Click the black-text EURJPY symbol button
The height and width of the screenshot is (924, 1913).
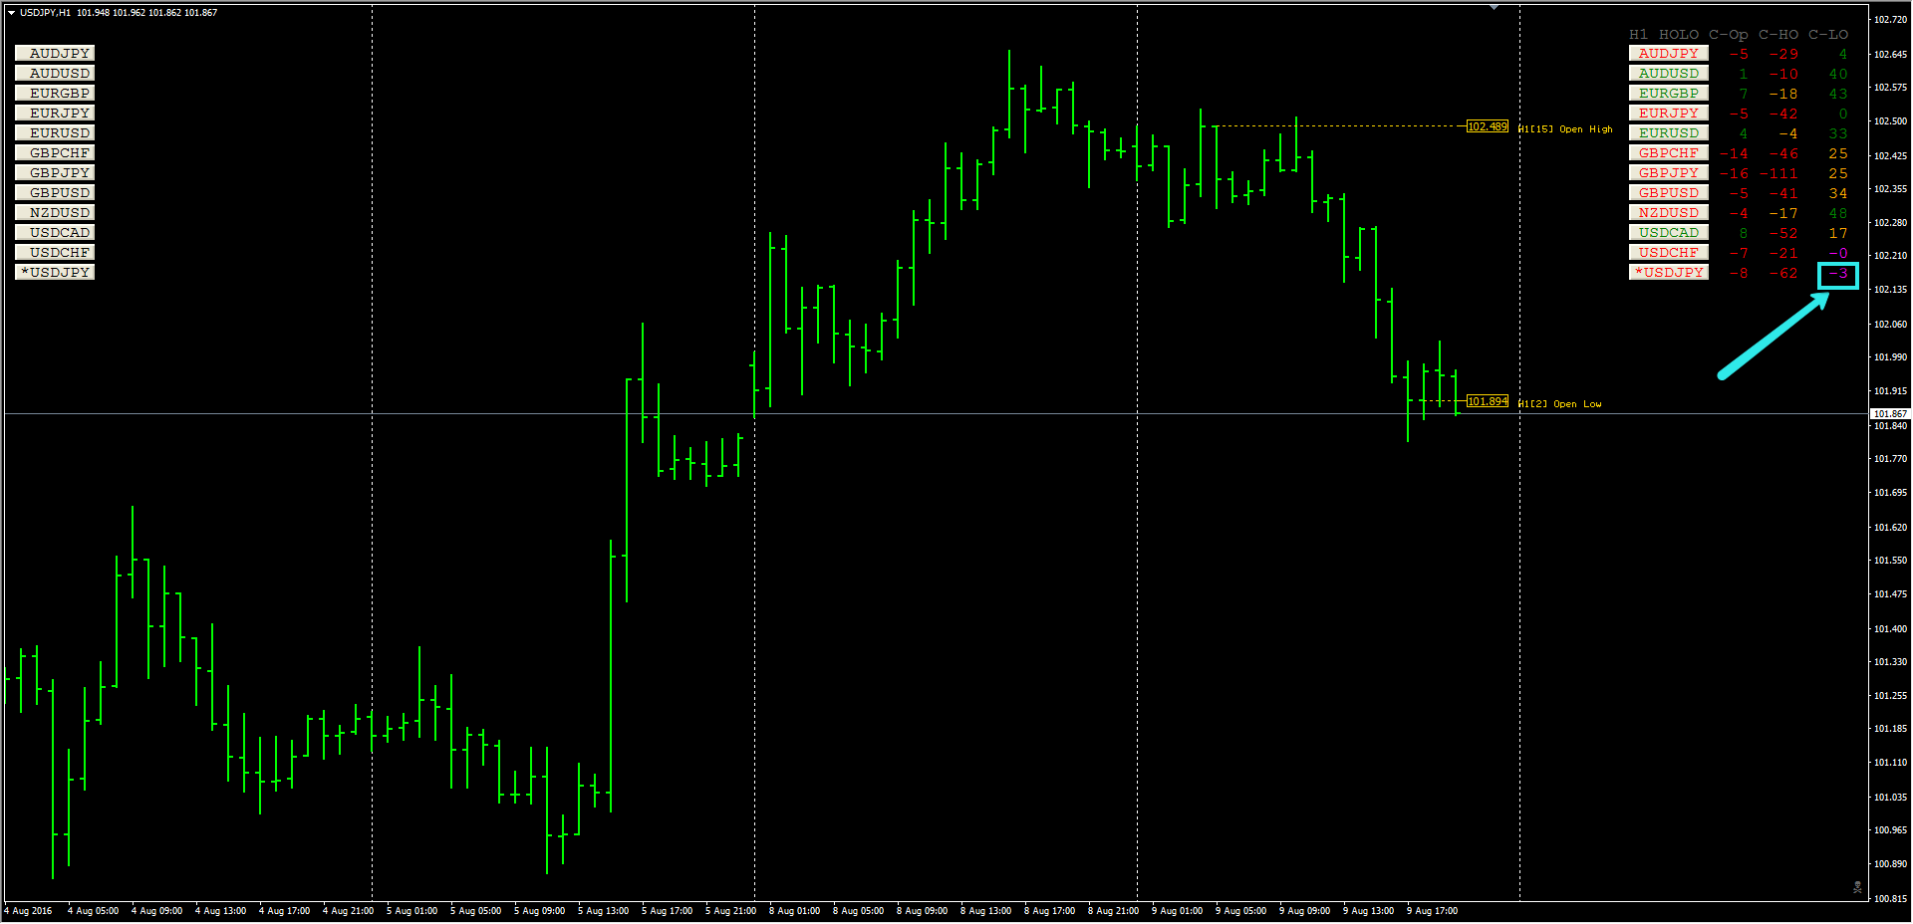(55, 113)
